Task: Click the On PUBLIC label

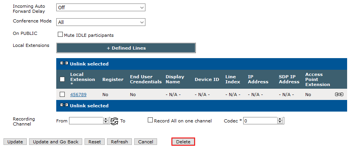Action: coord(25,33)
